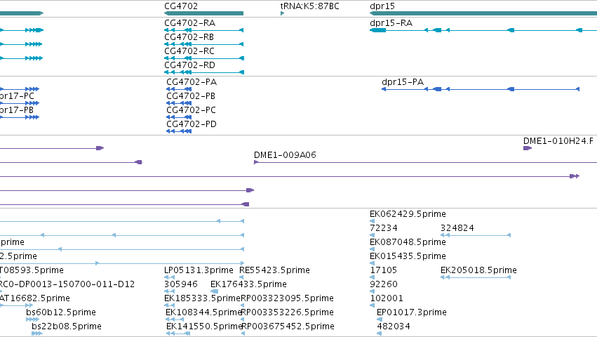Select the DME1-010H24.F purple arrow glyph

[x=528, y=148]
